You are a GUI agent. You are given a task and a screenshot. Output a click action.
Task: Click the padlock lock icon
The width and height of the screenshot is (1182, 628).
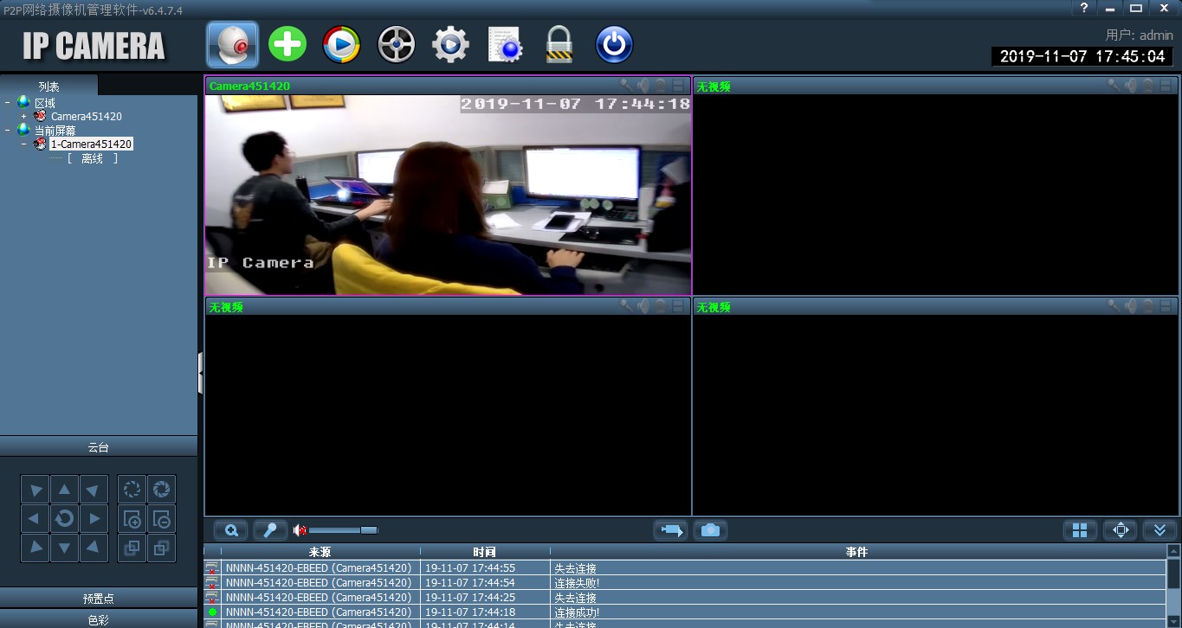point(559,44)
